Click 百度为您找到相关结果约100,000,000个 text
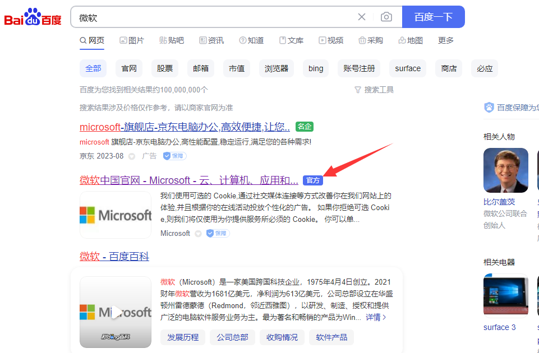This screenshot has width=539, height=353. [x=144, y=90]
